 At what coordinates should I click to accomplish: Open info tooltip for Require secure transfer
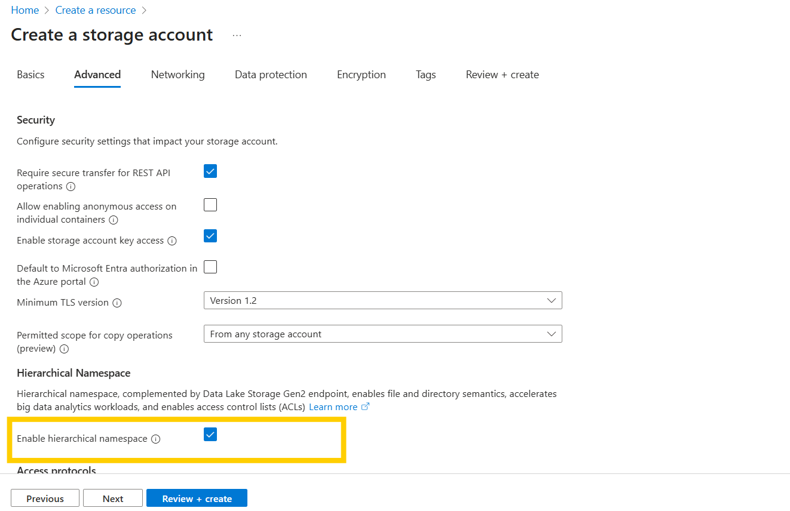71,187
